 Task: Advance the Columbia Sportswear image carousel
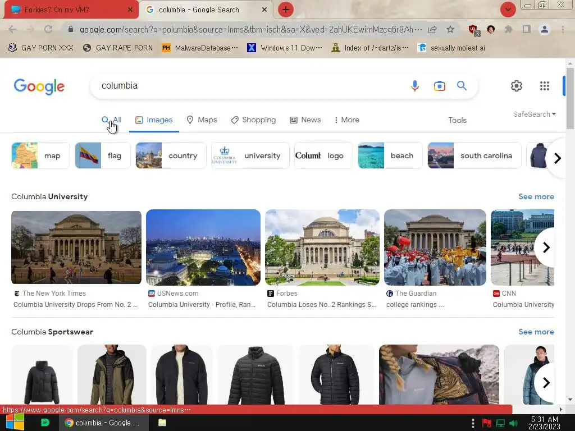point(546,383)
